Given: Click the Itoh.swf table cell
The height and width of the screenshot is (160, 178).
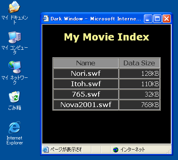Looking at the screenshot, I should pos(86,84).
